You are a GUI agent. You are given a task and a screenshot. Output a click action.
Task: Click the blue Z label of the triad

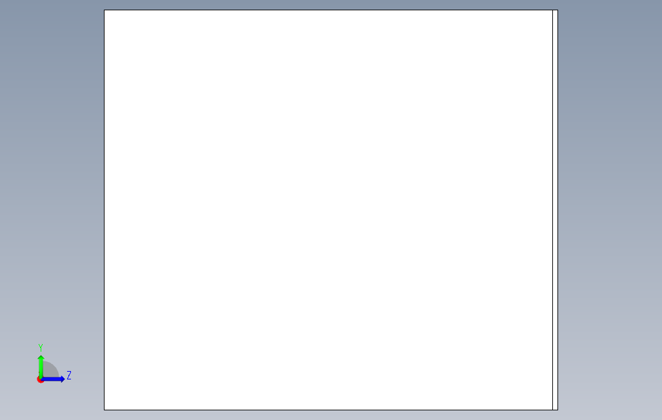[x=69, y=376]
